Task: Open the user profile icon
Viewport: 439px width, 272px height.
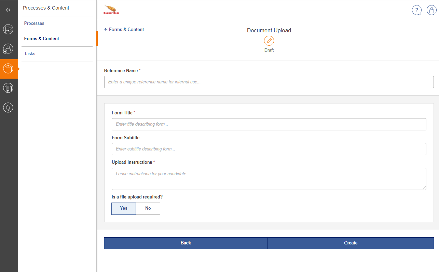Action: click(x=431, y=10)
